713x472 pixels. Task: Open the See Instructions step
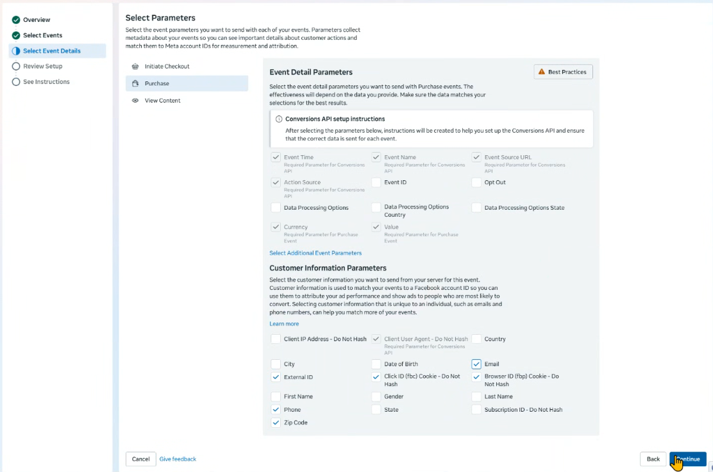tap(46, 82)
